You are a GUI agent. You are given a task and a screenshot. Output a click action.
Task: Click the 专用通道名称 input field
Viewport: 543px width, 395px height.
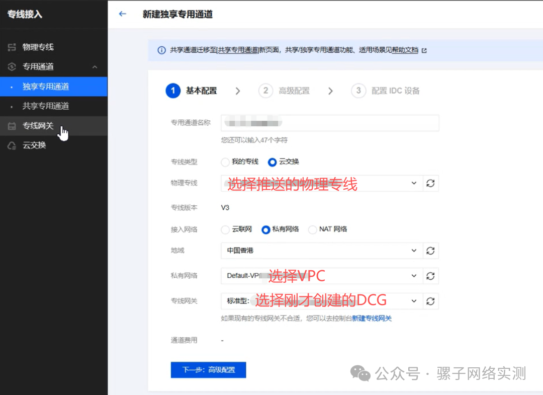tap(330, 123)
